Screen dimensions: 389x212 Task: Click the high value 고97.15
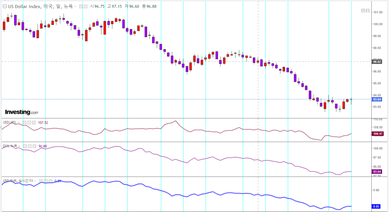[x=115, y=6]
